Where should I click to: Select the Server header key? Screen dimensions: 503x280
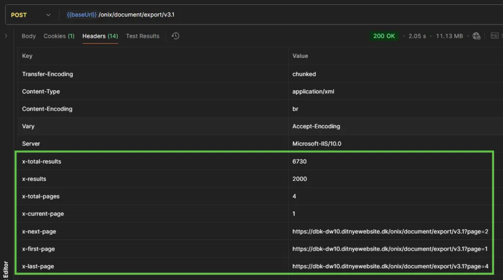point(31,144)
